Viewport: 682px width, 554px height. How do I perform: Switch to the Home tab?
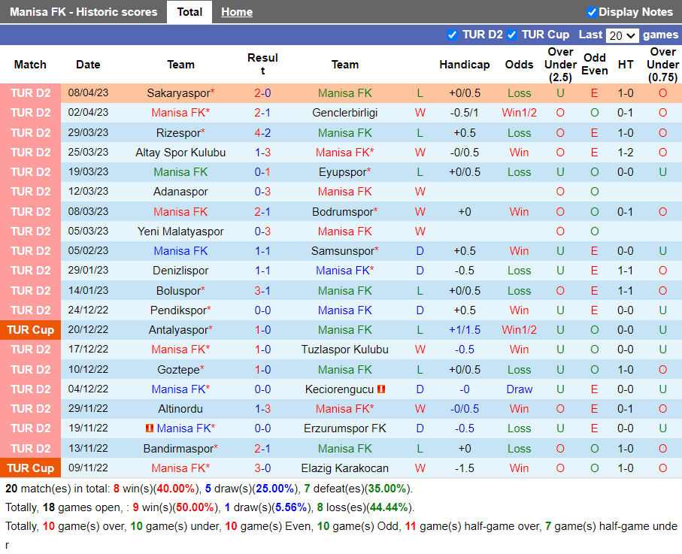[x=237, y=12]
